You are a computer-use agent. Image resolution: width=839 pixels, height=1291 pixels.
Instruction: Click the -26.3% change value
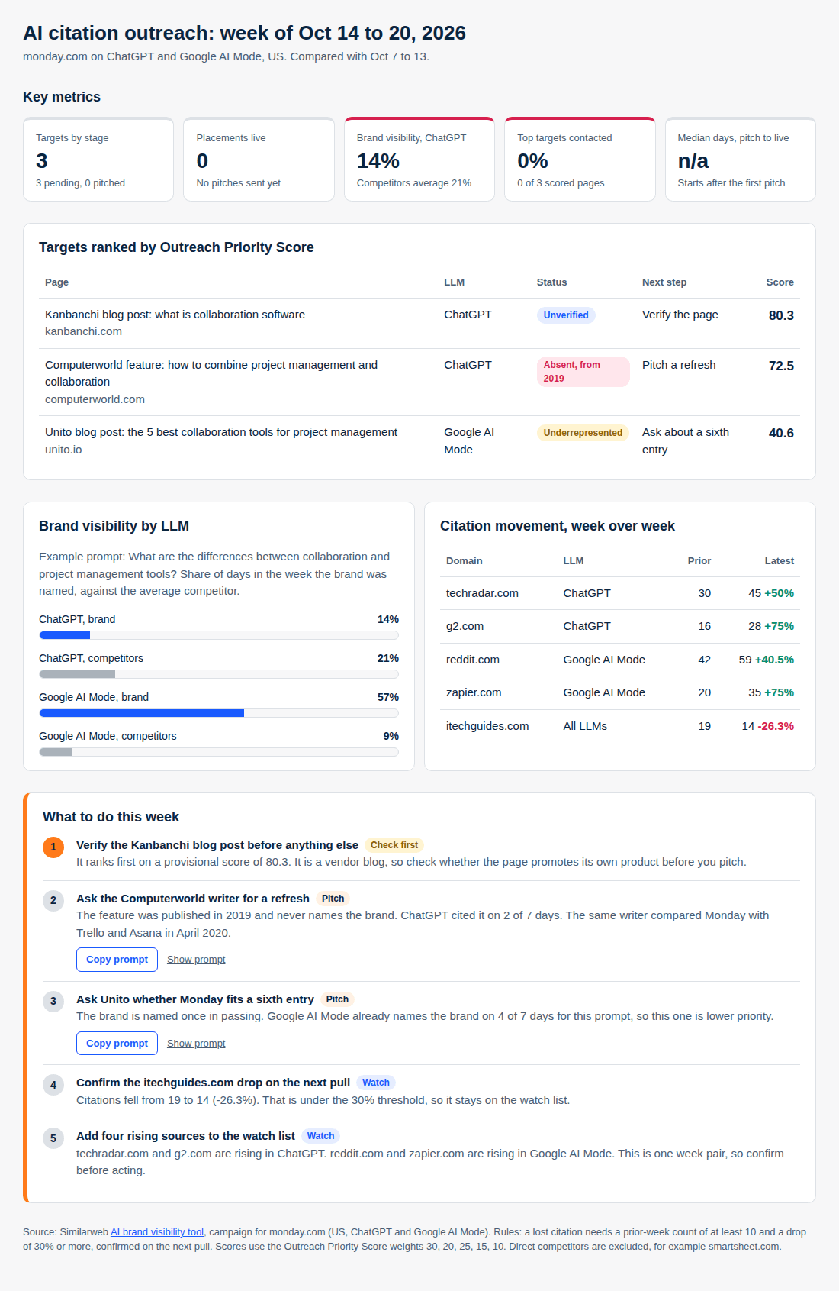click(x=776, y=726)
